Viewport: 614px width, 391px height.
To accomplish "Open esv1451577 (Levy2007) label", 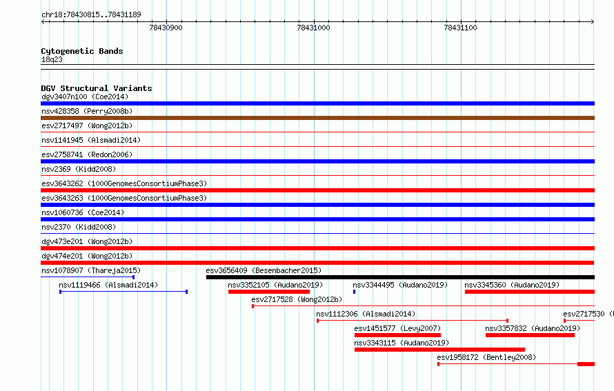I will point(397,328).
